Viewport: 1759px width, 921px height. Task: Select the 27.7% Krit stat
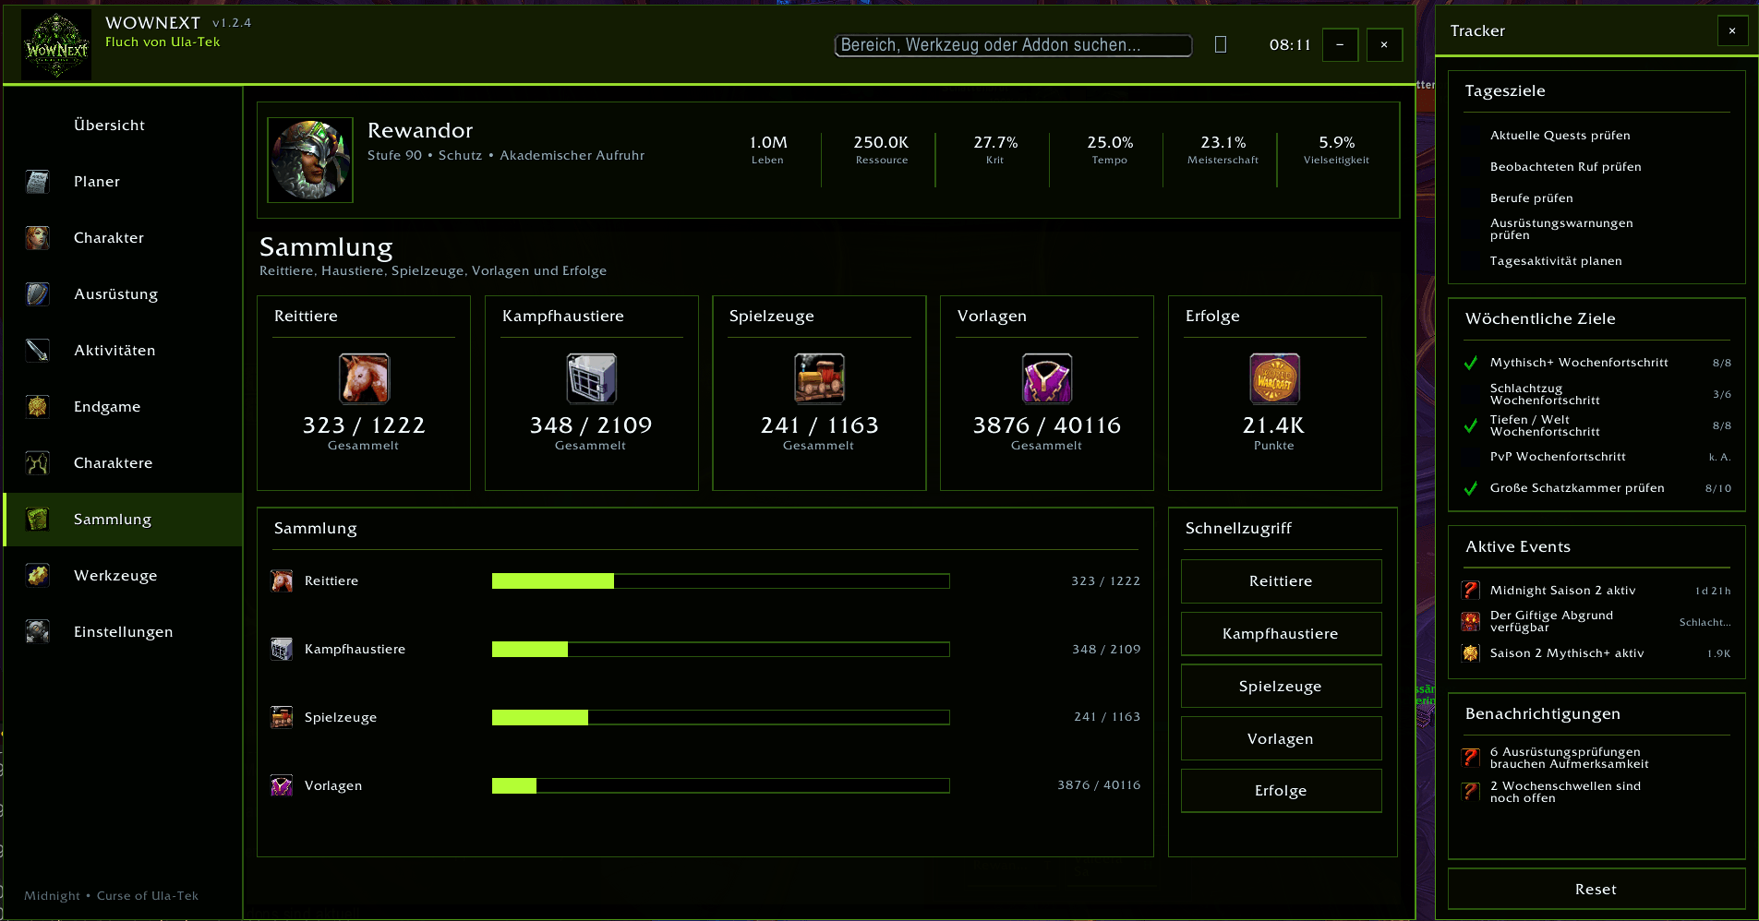(994, 150)
